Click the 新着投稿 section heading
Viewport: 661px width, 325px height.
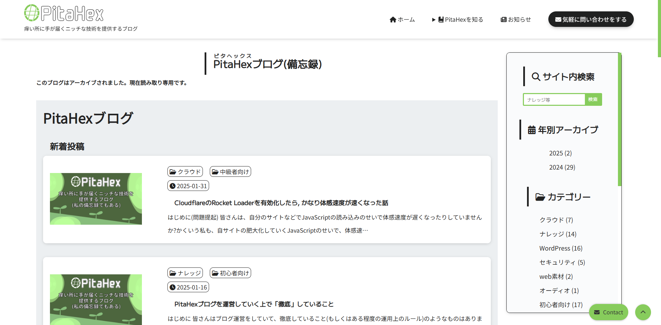click(x=67, y=146)
